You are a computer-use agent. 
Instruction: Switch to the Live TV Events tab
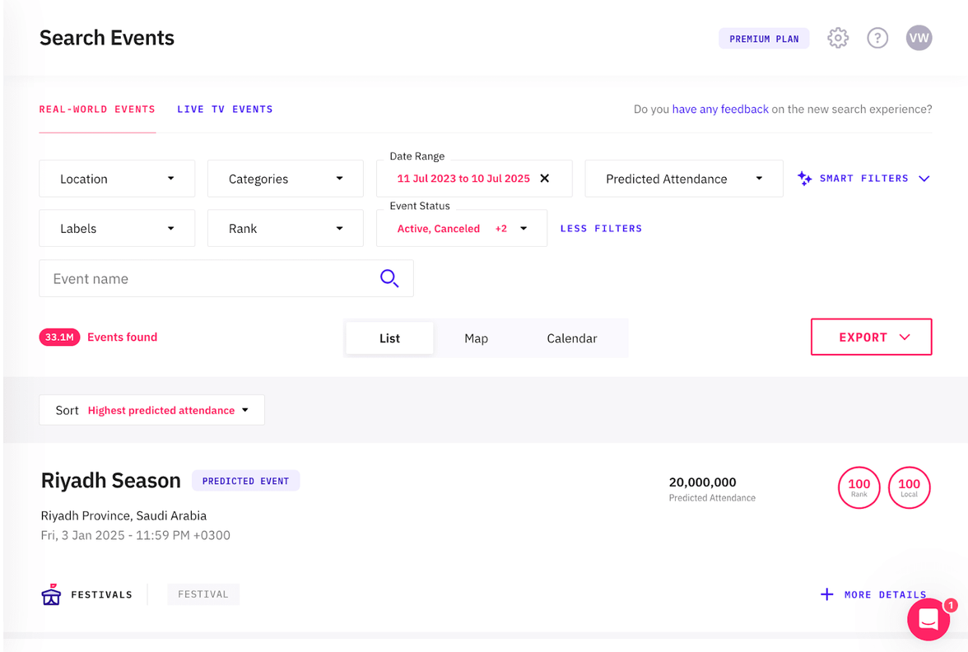(224, 109)
